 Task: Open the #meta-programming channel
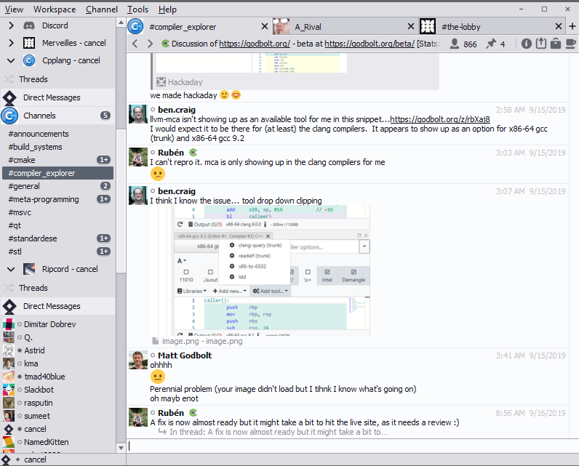click(58, 199)
